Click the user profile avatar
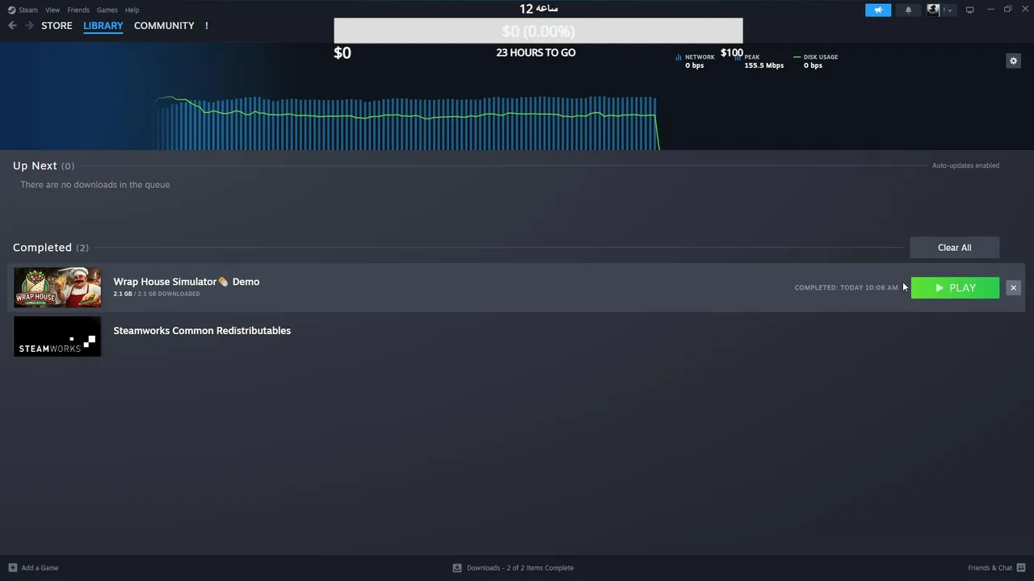Image resolution: width=1034 pixels, height=581 pixels. pos(933,10)
